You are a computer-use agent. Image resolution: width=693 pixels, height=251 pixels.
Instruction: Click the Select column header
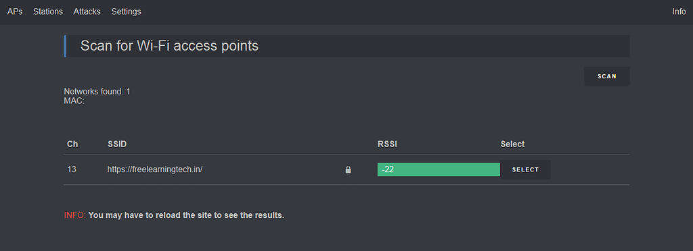(513, 144)
